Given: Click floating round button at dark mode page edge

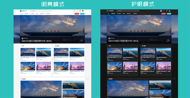Looking at the screenshot, I should [175, 79].
